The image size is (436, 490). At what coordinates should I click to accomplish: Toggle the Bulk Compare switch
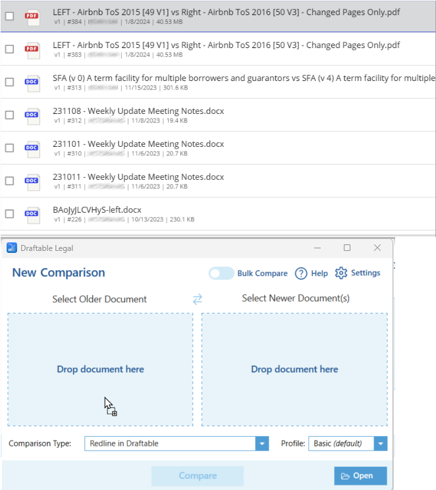click(221, 273)
